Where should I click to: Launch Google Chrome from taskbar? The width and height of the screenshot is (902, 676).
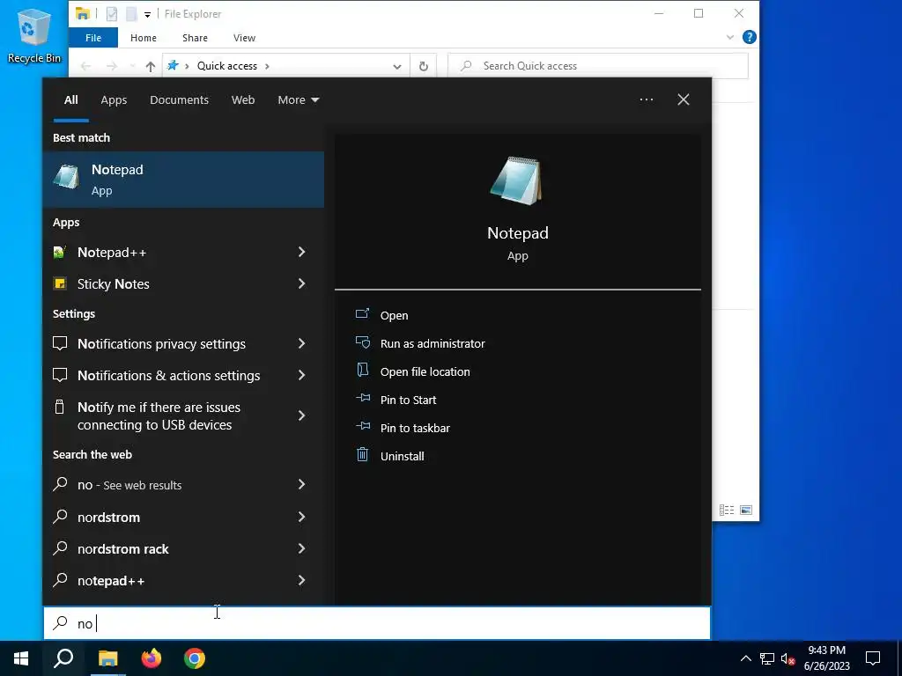point(195,658)
